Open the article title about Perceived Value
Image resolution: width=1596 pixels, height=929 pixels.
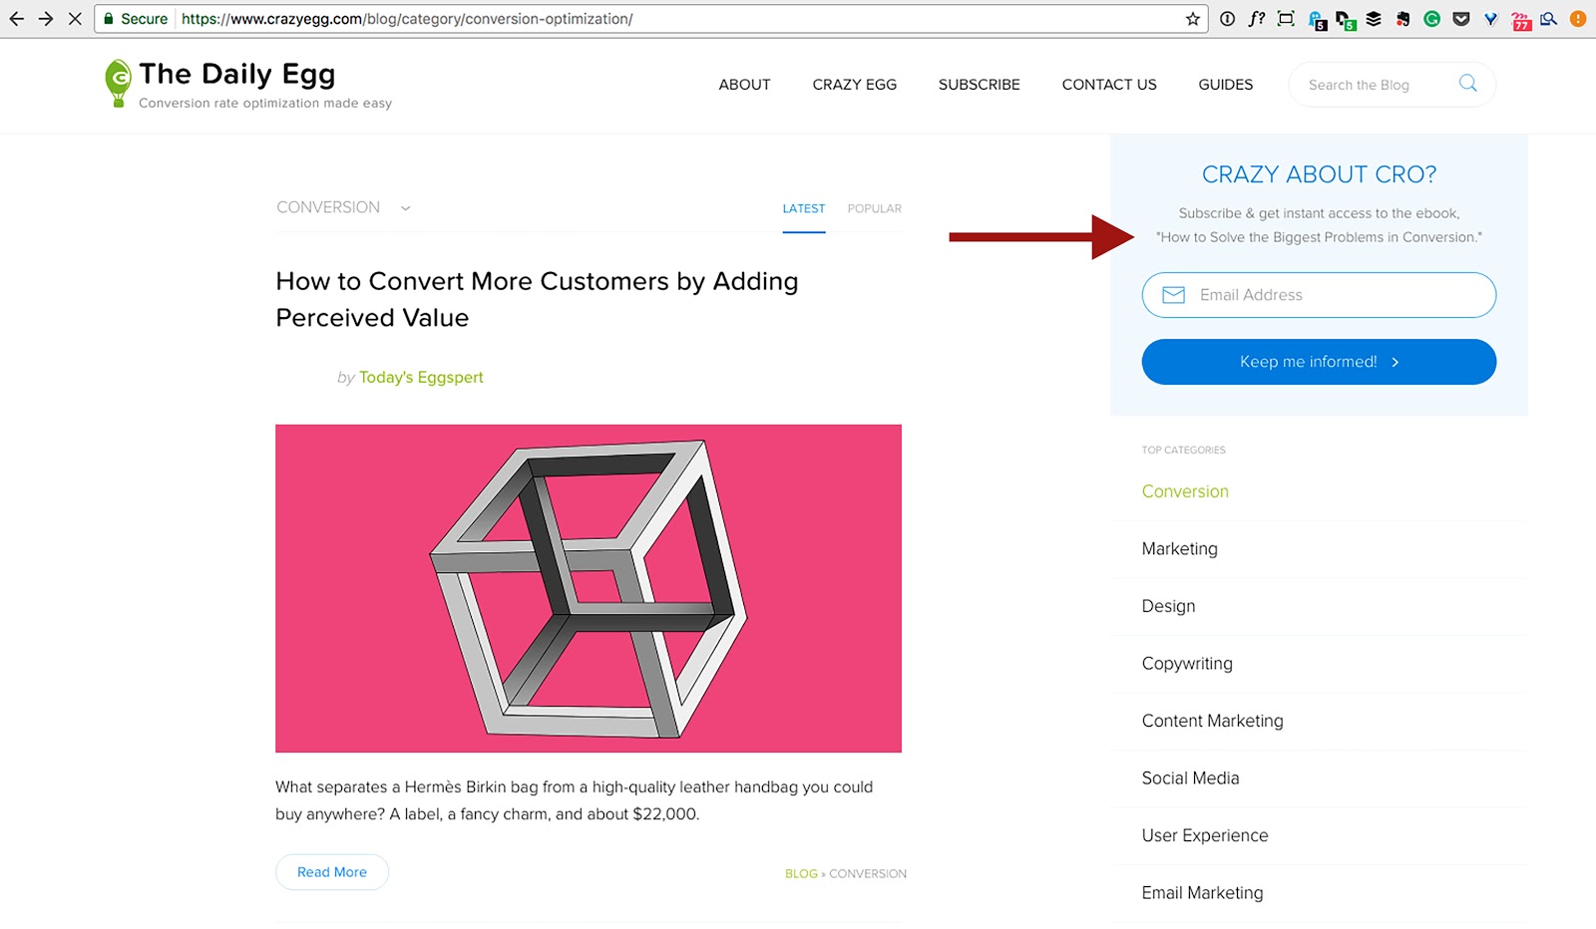point(537,299)
